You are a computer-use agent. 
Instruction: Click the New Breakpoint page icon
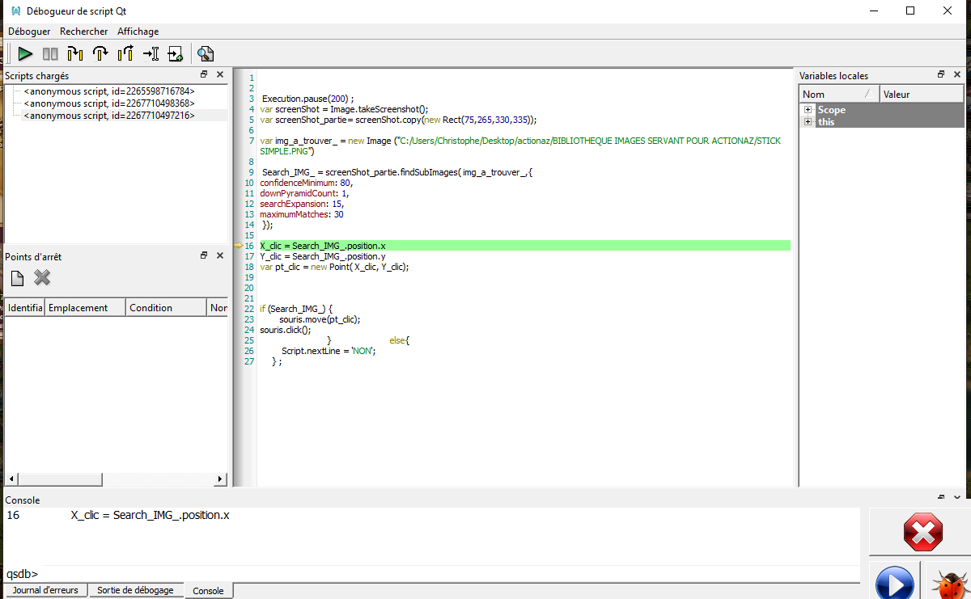pos(18,278)
